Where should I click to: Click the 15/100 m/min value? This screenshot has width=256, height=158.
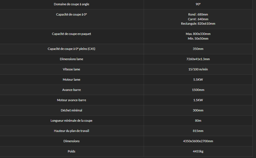(x=198, y=69)
